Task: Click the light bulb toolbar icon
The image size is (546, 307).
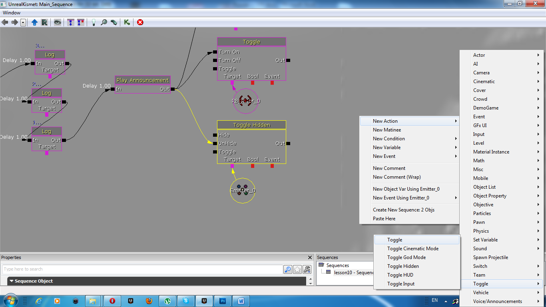Action: (x=94, y=22)
